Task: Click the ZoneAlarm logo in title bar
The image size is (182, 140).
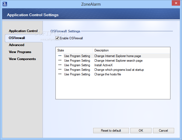Action: (5, 4)
